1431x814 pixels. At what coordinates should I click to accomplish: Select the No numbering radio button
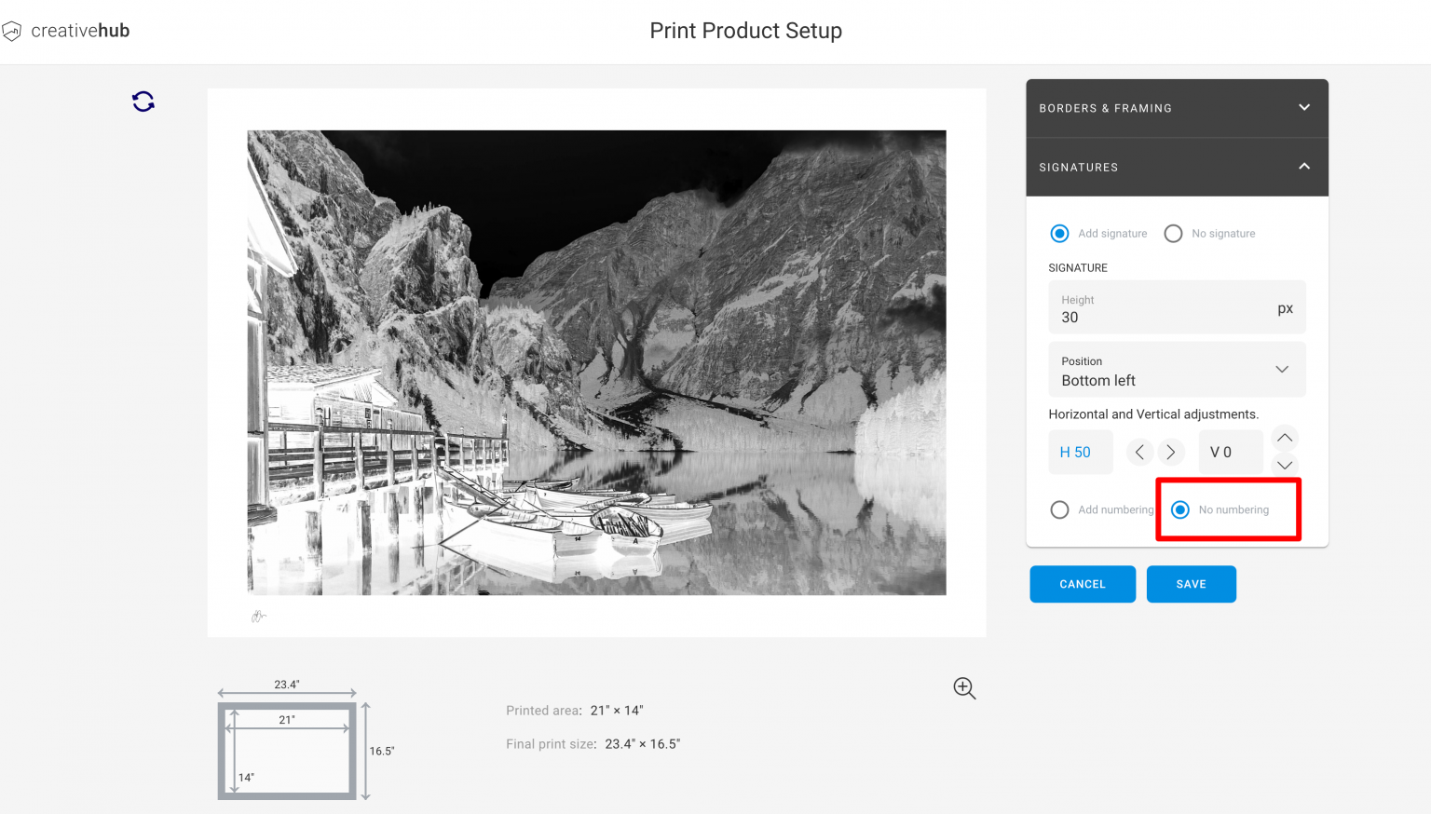pyautogui.click(x=1180, y=509)
